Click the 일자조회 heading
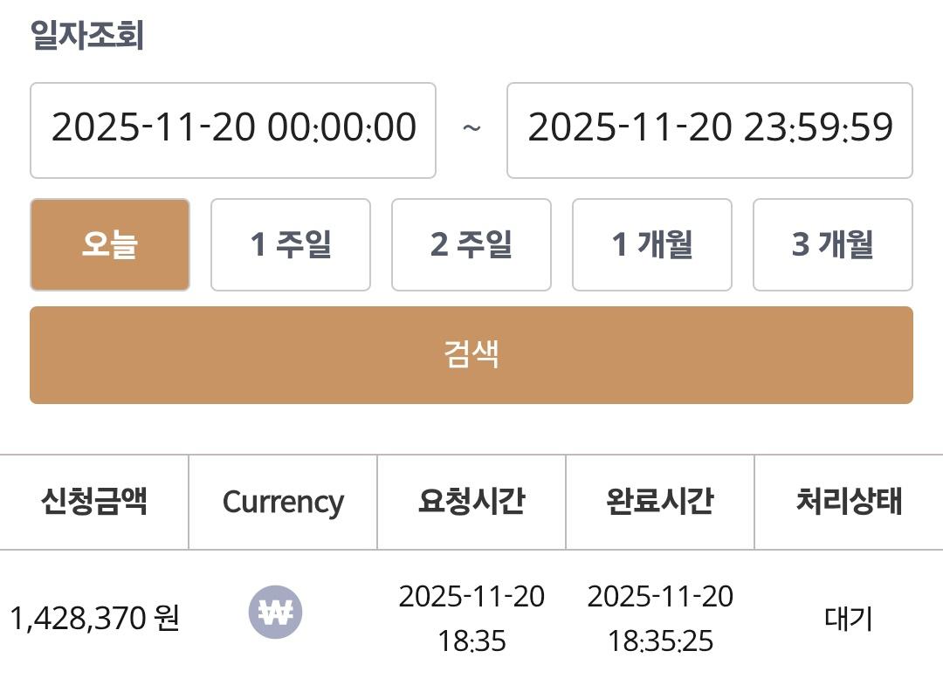The image size is (943, 685). pyautogui.click(x=87, y=36)
